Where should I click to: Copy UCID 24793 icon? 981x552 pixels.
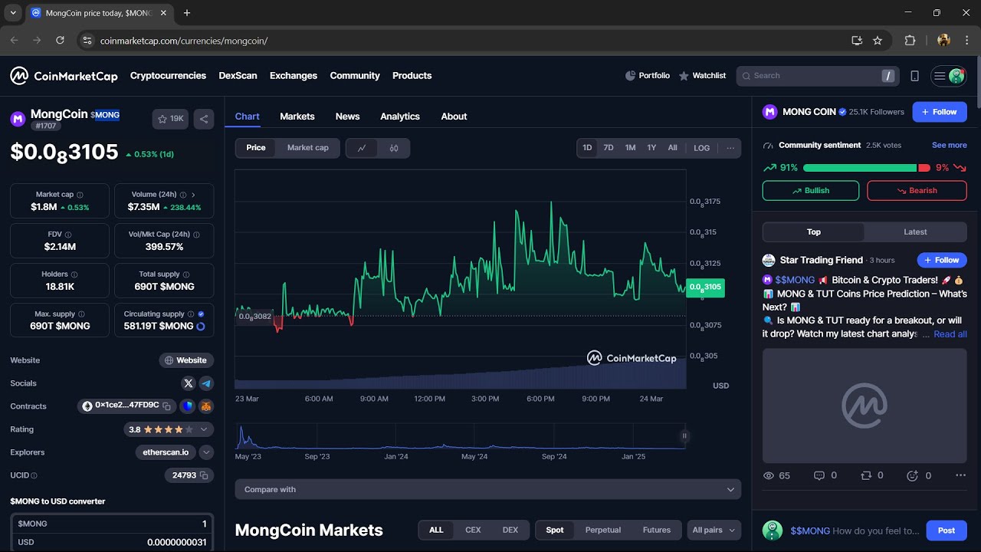pyautogui.click(x=204, y=475)
